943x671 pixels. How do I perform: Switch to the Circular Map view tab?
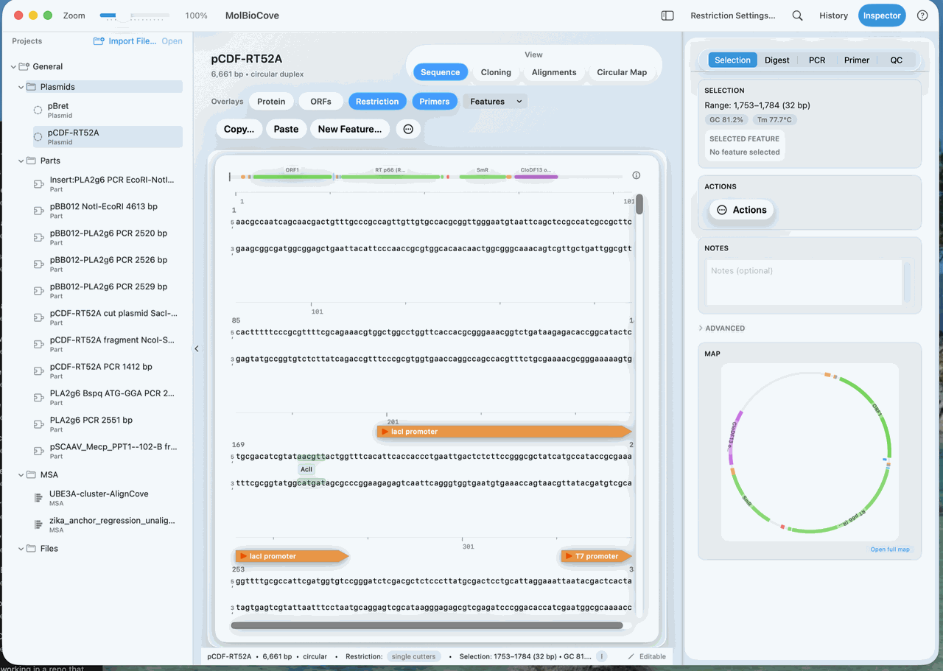(x=622, y=72)
